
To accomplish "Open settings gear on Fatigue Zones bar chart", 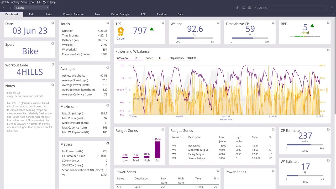I will click(163, 130).
